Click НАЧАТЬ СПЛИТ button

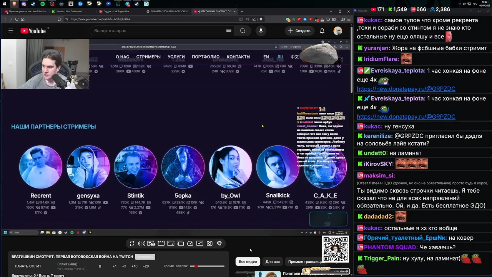click(x=28, y=266)
